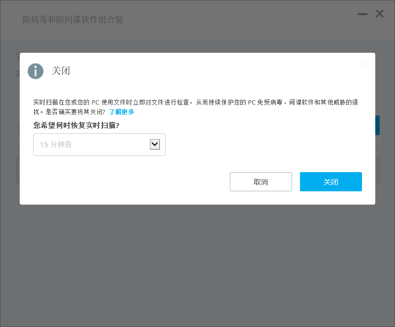Confirm turning off real-time scanning via 关闭
395x327 pixels.
click(x=330, y=181)
